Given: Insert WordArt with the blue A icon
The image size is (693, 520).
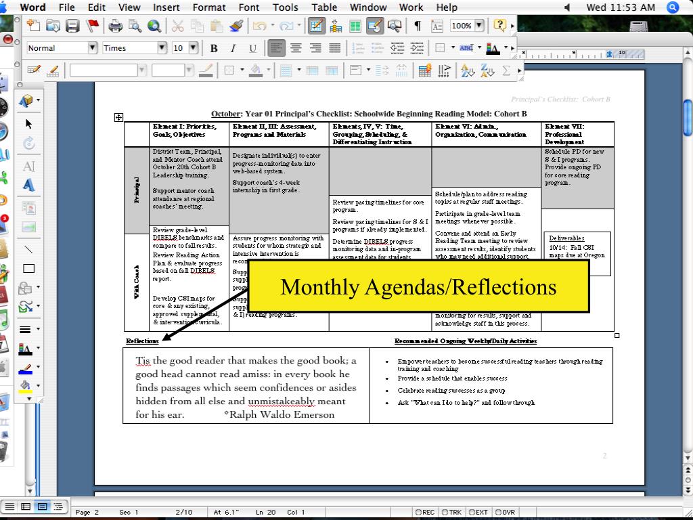Looking at the screenshot, I should tap(28, 186).
